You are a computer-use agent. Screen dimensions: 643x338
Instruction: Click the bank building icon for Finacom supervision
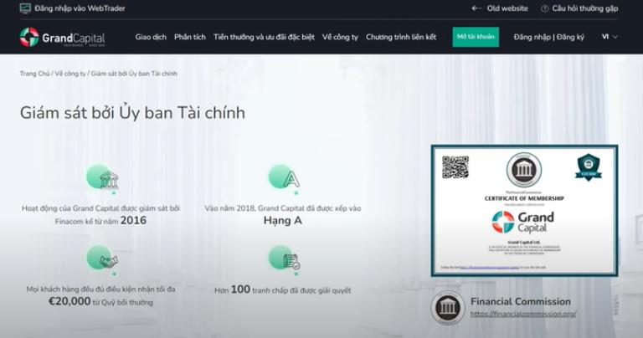point(108,180)
